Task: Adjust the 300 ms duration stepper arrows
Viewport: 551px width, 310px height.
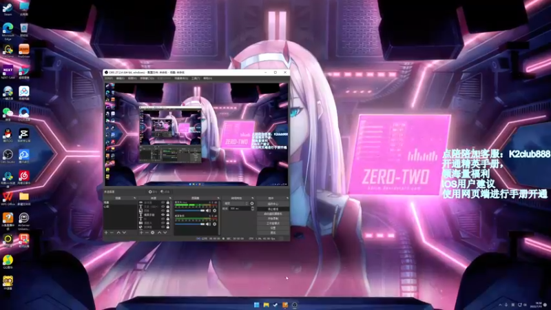Action: (x=252, y=209)
